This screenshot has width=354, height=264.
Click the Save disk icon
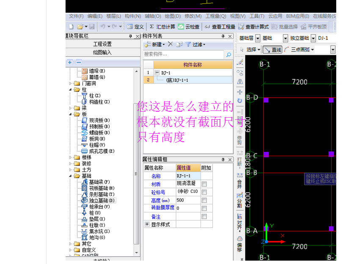click(92, 27)
